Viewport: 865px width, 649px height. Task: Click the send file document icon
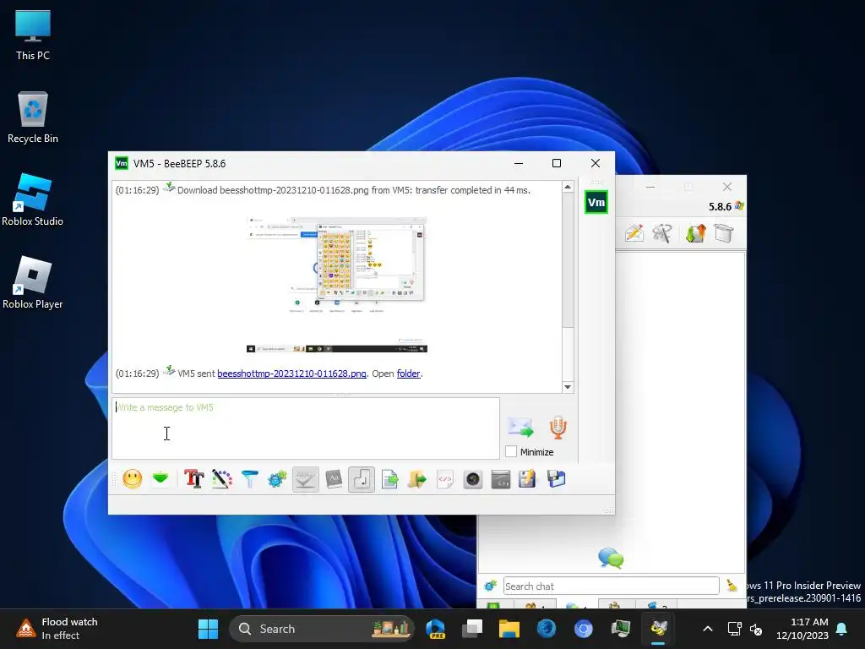389,479
